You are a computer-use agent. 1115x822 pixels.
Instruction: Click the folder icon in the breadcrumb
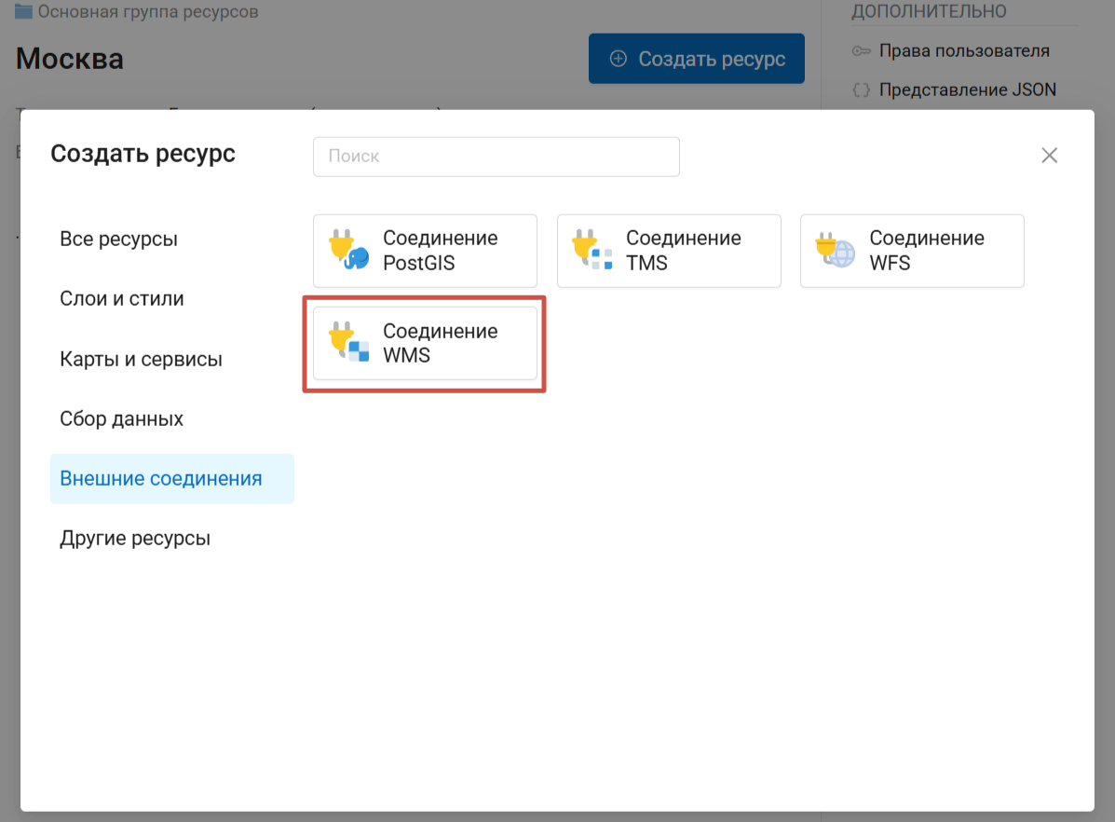24,12
